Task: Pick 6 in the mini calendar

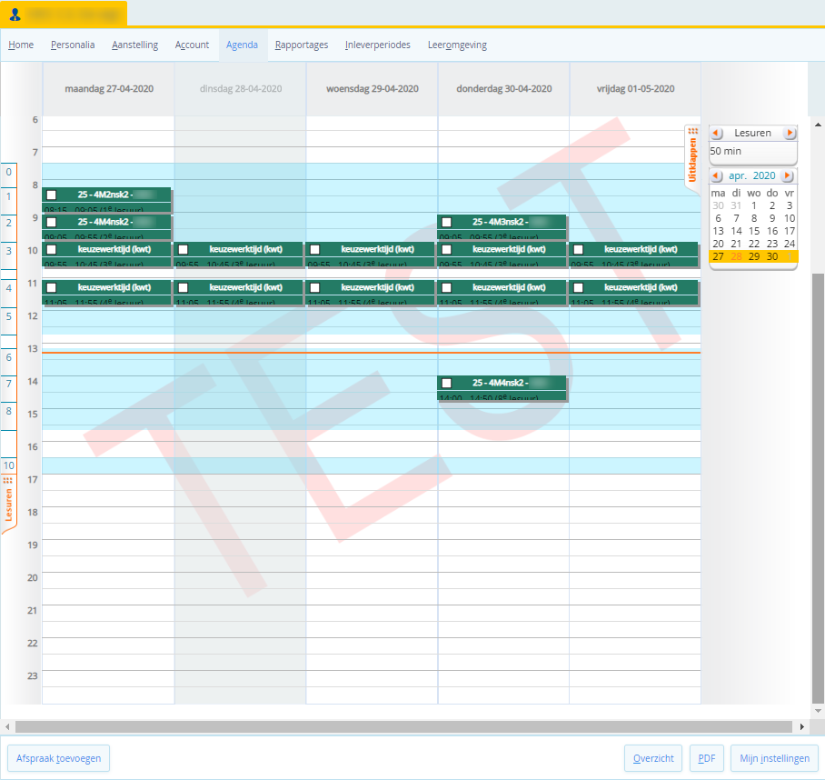Action: (x=718, y=218)
